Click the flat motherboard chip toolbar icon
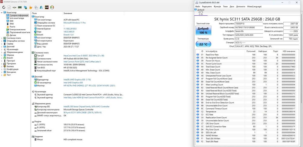Image resolution: width=303 pixels, height=147 pixels. [x=14, y=8]
